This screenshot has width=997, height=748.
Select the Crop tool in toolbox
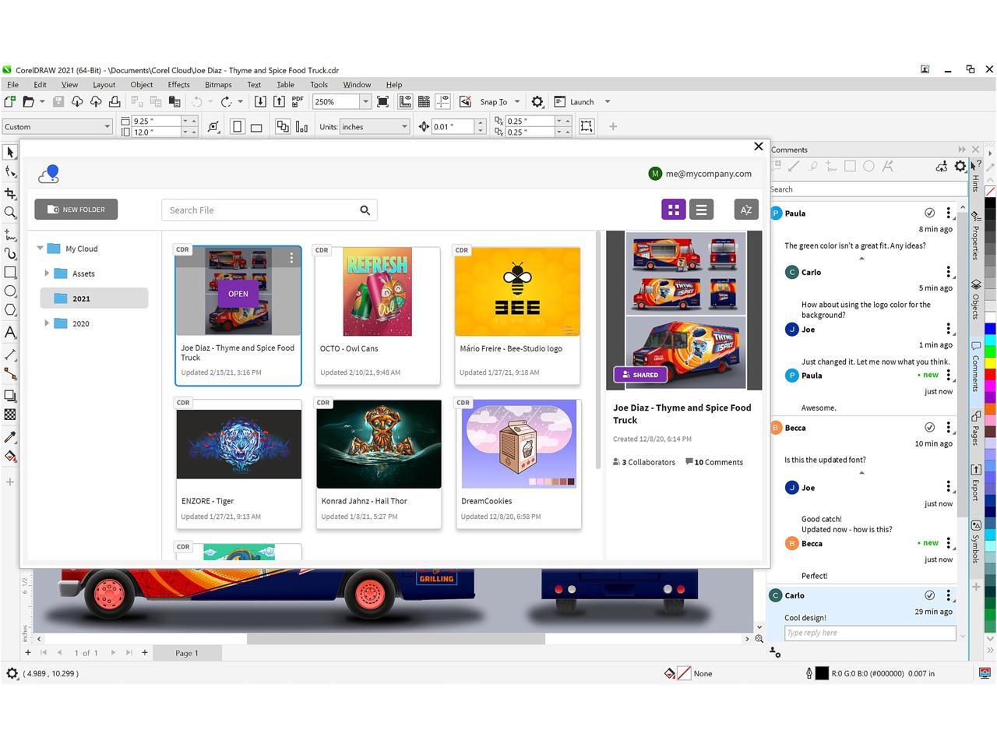[x=10, y=193]
